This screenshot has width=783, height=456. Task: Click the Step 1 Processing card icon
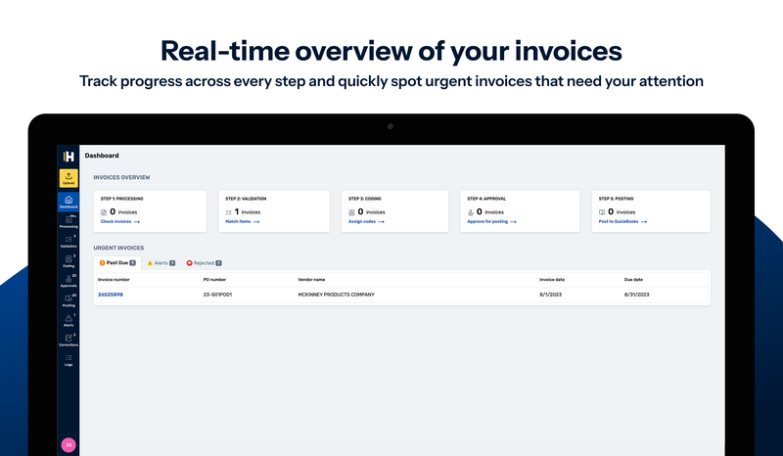tap(104, 212)
